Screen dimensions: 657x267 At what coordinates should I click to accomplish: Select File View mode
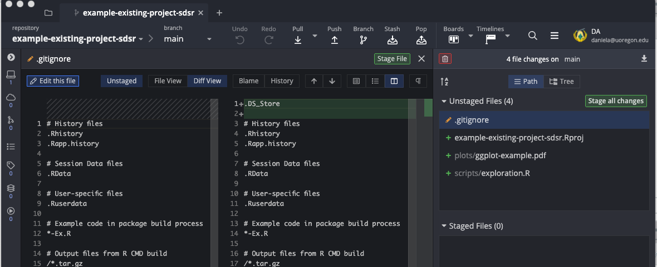point(168,81)
